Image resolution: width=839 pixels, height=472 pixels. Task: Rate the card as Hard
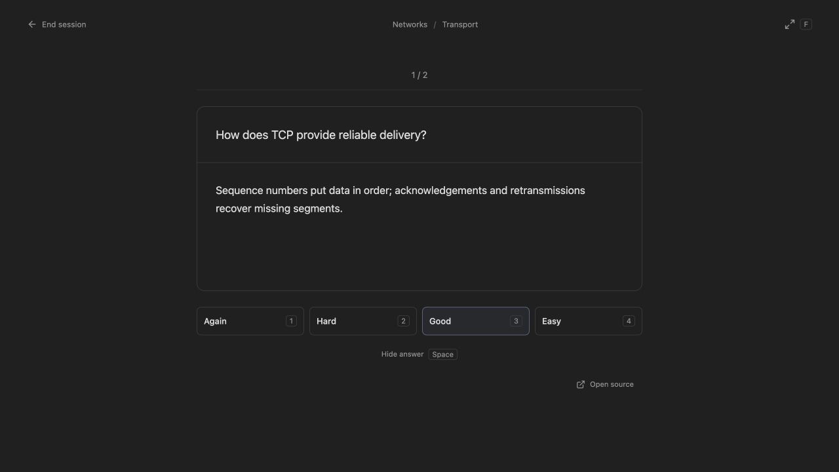click(363, 321)
